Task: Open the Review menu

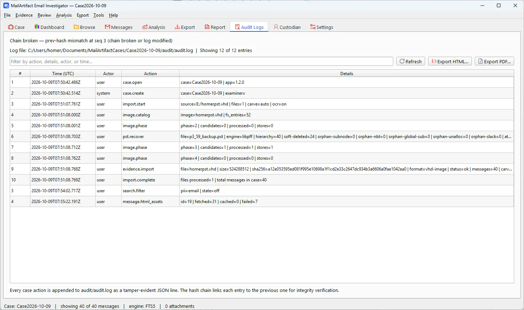Action: pos(44,15)
